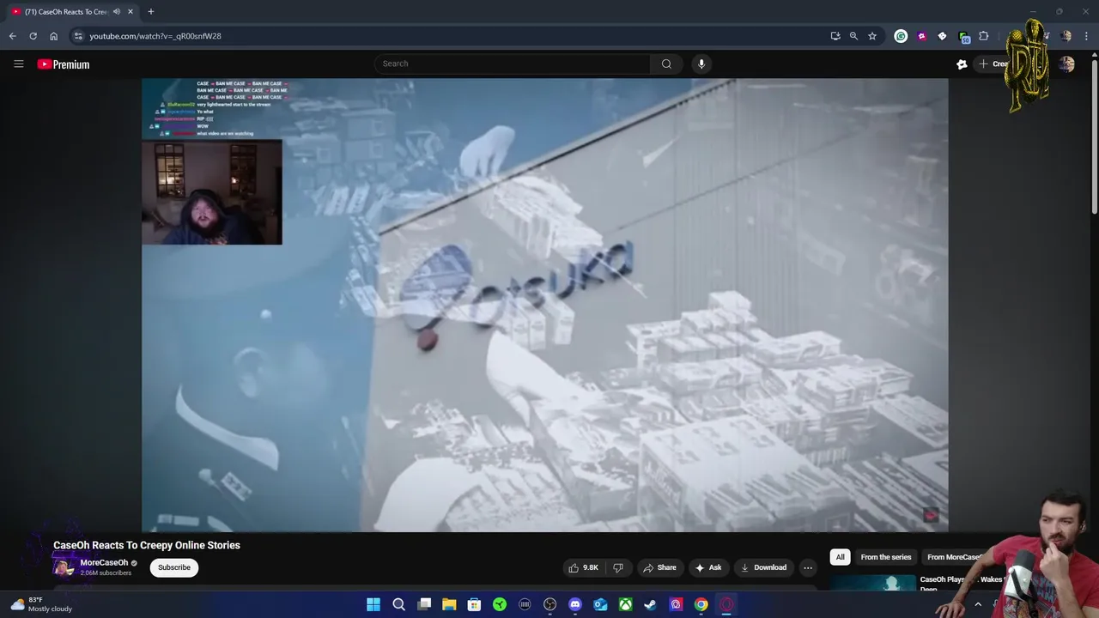Open the YouTube account avatar menu
The height and width of the screenshot is (618, 1099).
(x=1066, y=64)
